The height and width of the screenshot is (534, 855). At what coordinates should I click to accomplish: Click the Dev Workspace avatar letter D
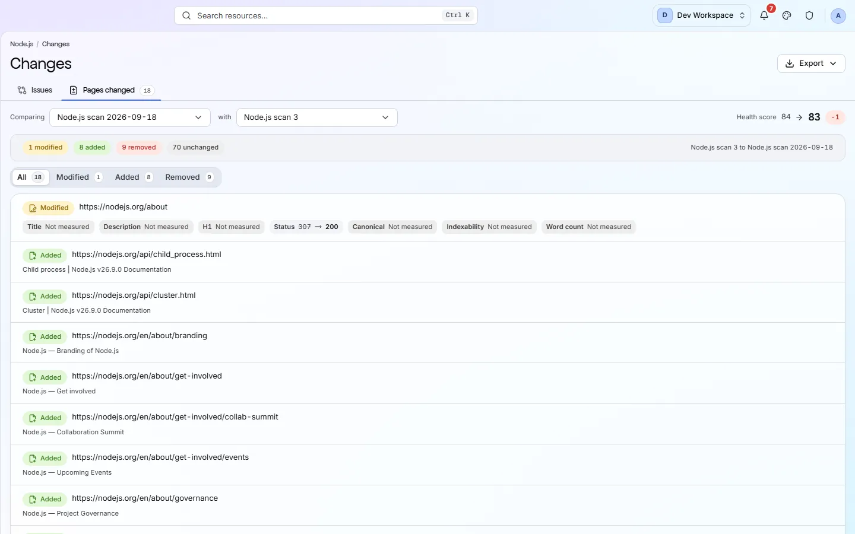pyautogui.click(x=664, y=15)
